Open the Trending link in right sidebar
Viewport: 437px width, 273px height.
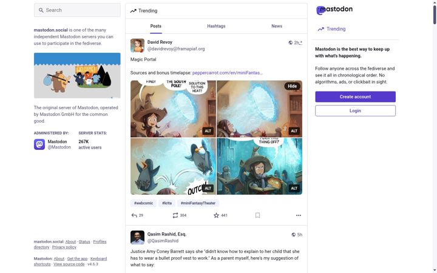point(331,29)
